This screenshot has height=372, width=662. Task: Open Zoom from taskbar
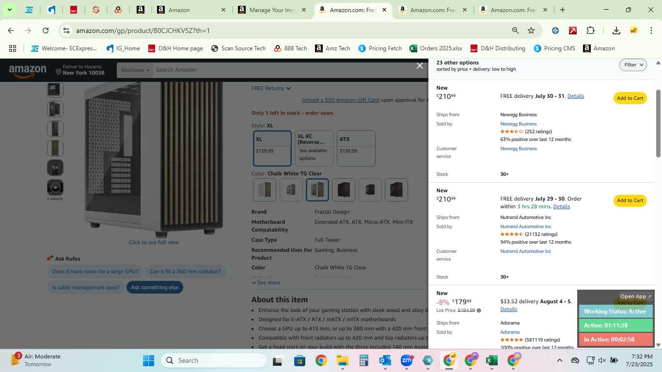pyautogui.click(x=407, y=360)
